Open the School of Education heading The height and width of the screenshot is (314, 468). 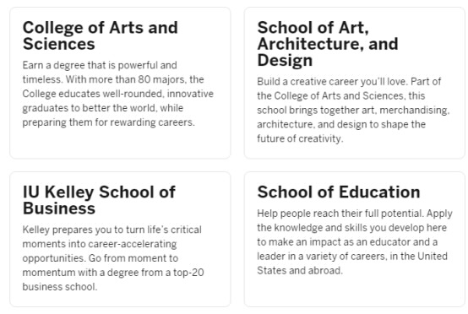pyautogui.click(x=339, y=192)
